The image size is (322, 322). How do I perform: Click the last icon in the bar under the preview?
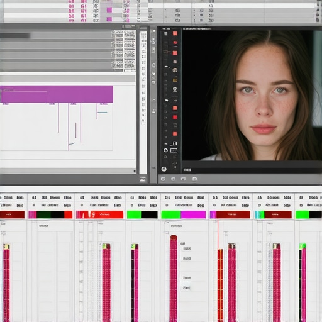click(194, 179)
